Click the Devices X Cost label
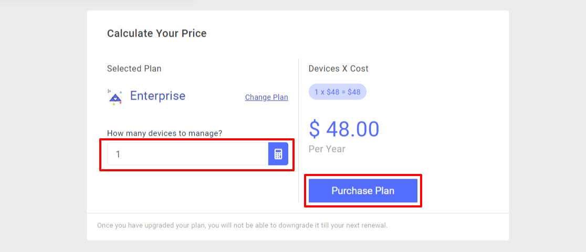This screenshot has width=586, height=252. (x=339, y=69)
